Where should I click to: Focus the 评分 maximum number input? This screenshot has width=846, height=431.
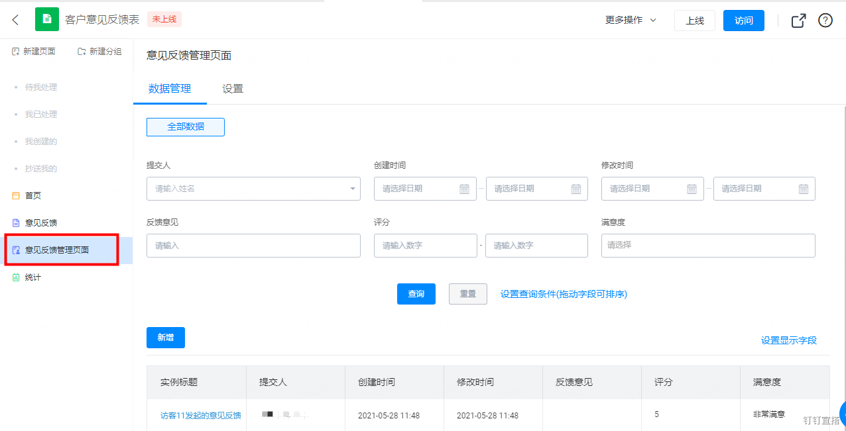point(537,246)
